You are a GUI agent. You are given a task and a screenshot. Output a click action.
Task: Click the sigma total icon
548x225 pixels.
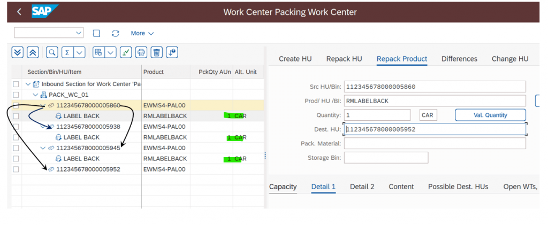click(67, 52)
